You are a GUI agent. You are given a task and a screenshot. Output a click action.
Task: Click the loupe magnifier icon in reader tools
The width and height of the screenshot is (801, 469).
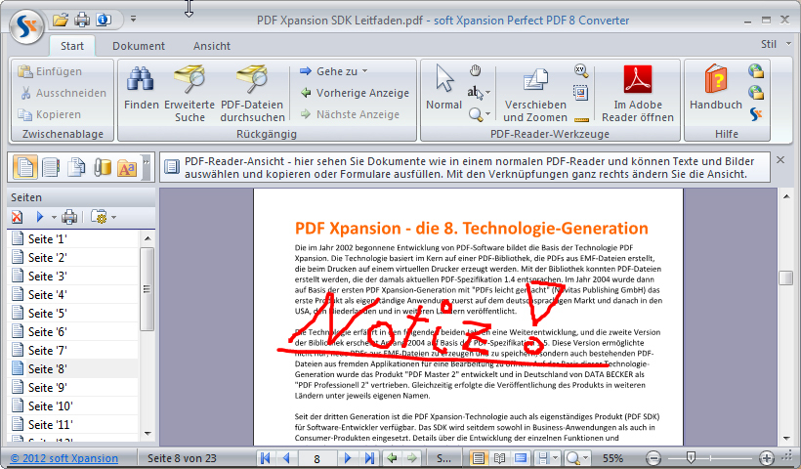[x=581, y=70]
